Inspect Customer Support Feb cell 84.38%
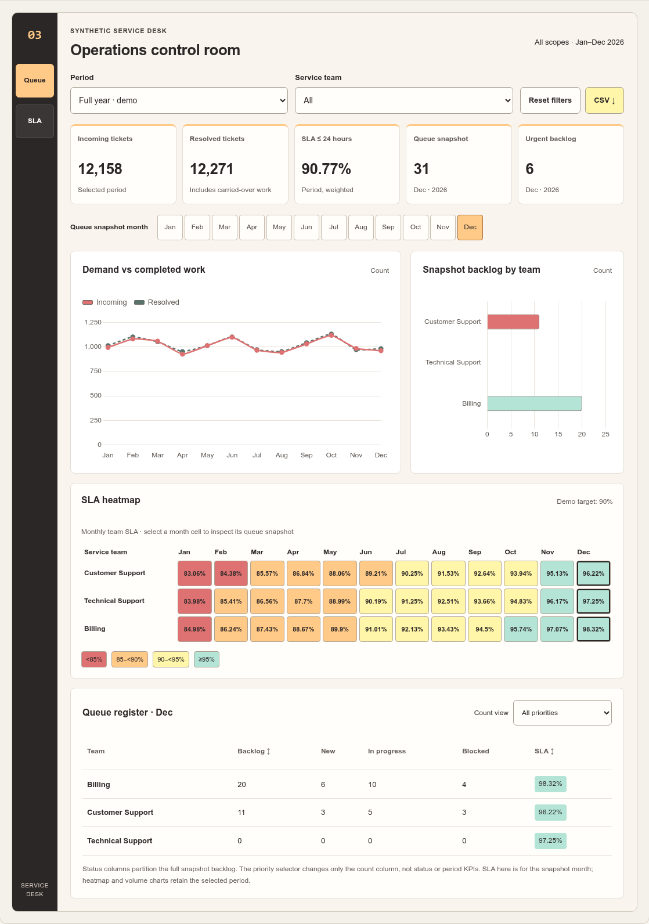The height and width of the screenshot is (924, 649). click(x=231, y=573)
